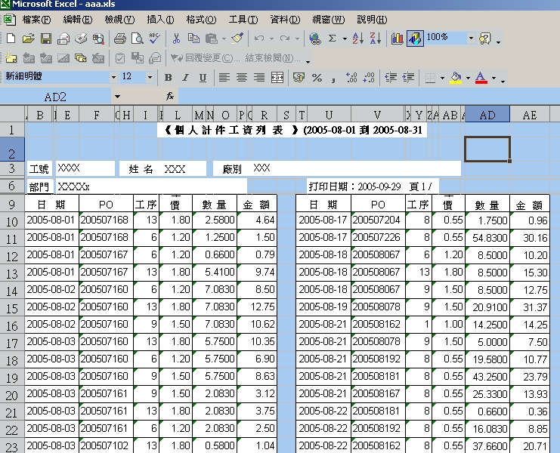The image size is (560, 453).
Task: Click the New blank workbook icon
Action: coord(11,39)
